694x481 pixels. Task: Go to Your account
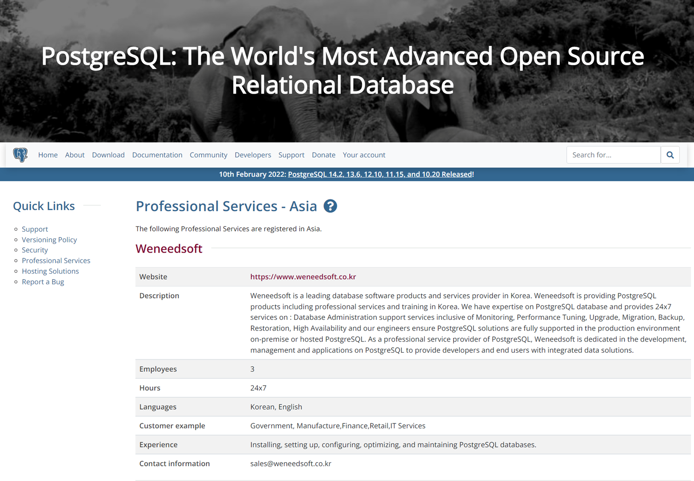[364, 155]
